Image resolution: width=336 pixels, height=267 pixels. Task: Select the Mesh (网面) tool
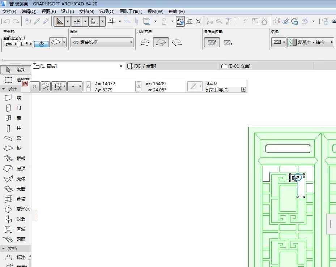click(x=15, y=240)
